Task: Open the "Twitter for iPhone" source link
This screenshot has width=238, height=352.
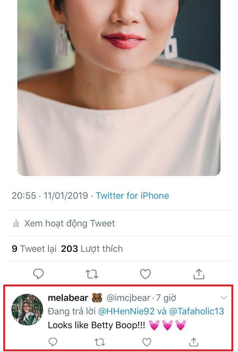Action: pyautogui.click(x=132, y=196)
